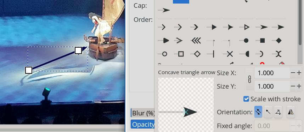Click the Size X value field

[x=272, y=73]
